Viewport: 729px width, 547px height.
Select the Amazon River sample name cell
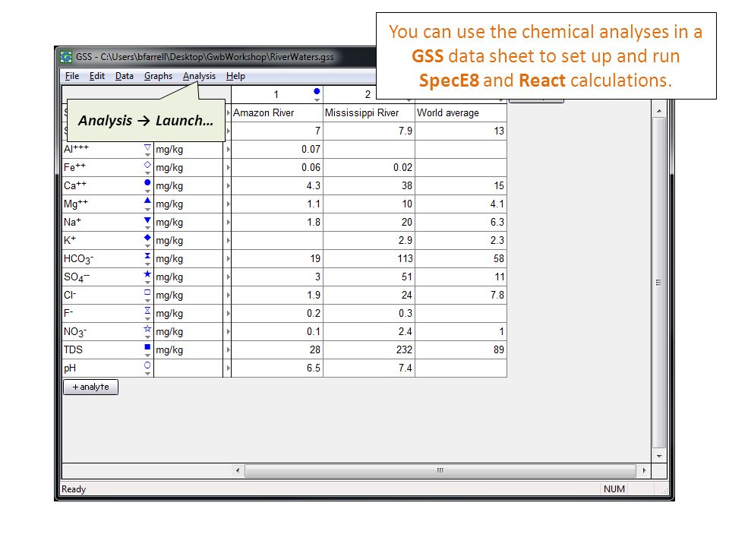coord(277,112)
